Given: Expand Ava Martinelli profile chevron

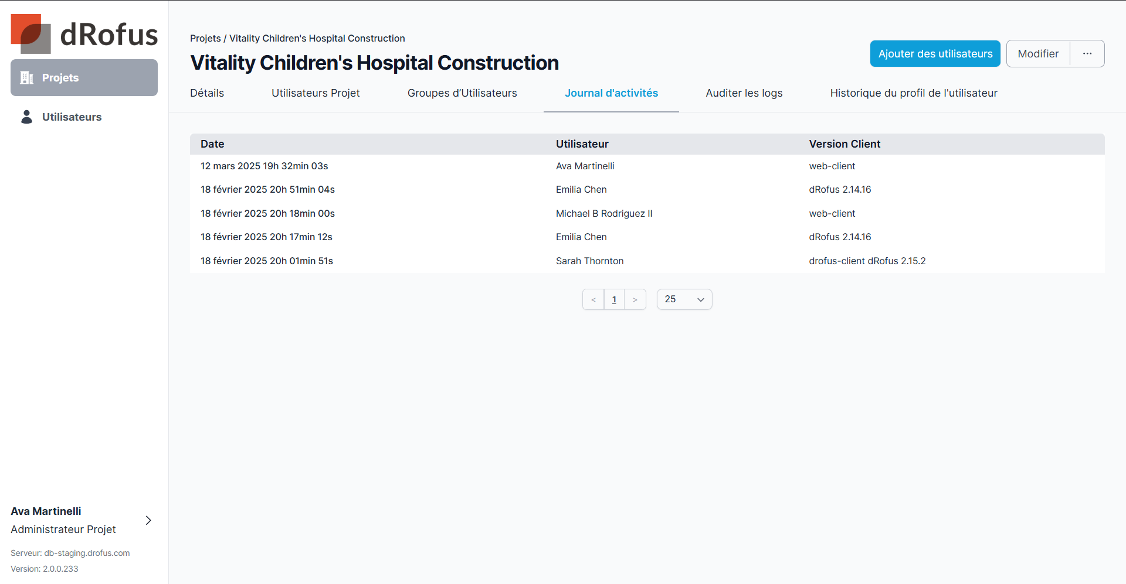Looking at the screenshot, I should [x=148, y=520].
